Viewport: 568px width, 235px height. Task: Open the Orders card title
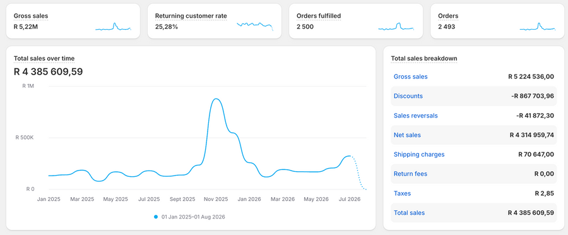click(448, 16)
